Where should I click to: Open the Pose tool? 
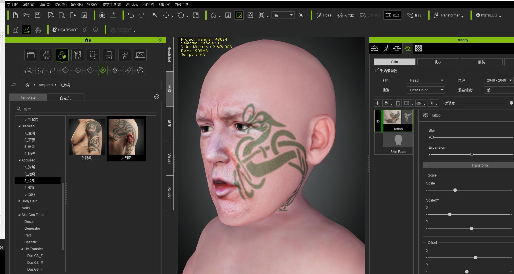point(324,15)
